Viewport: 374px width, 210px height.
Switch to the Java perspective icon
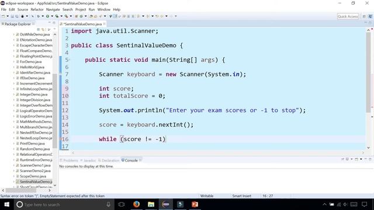pos(370,16)
